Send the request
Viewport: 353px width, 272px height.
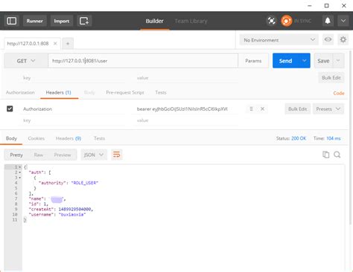[285, 61]
